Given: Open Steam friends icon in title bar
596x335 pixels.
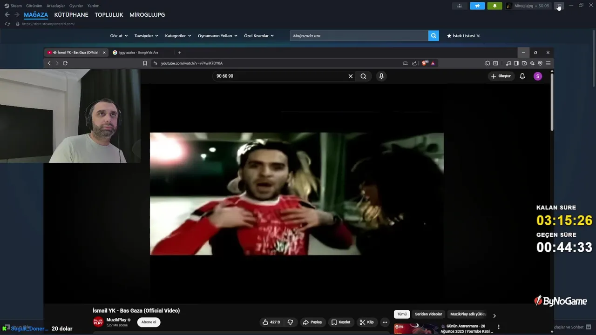Looking at the screenshot, I should pos(460,6).
